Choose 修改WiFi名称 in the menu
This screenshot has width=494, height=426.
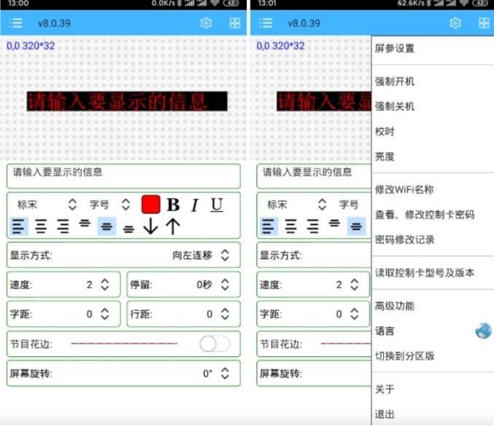(x=404, y=190)
